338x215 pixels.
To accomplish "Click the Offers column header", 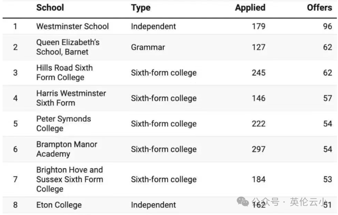I will pyautogui.click(x=319, y=7).
